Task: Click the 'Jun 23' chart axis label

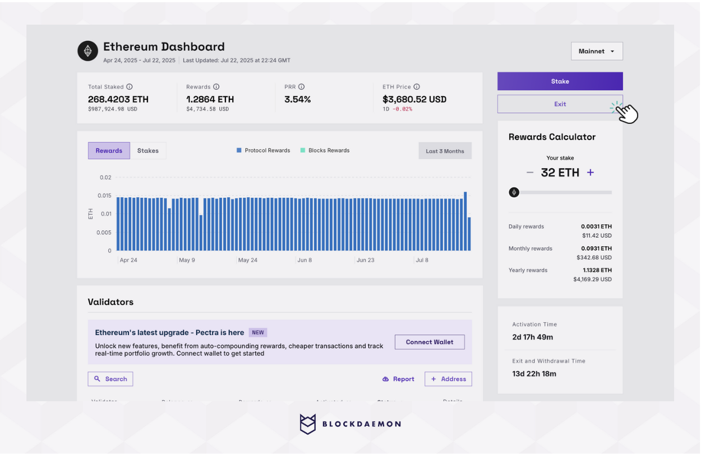Action: [x=365, y=260]
